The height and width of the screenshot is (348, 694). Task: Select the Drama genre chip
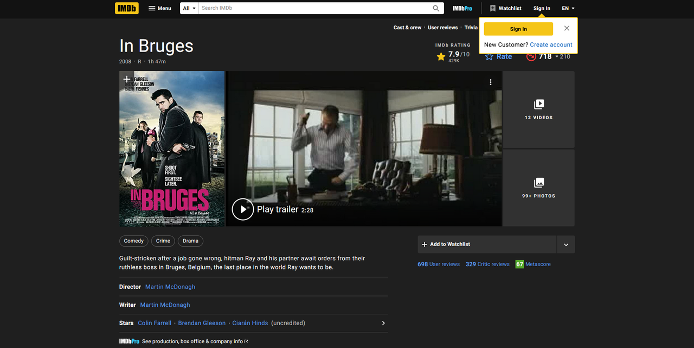(190, 241)
